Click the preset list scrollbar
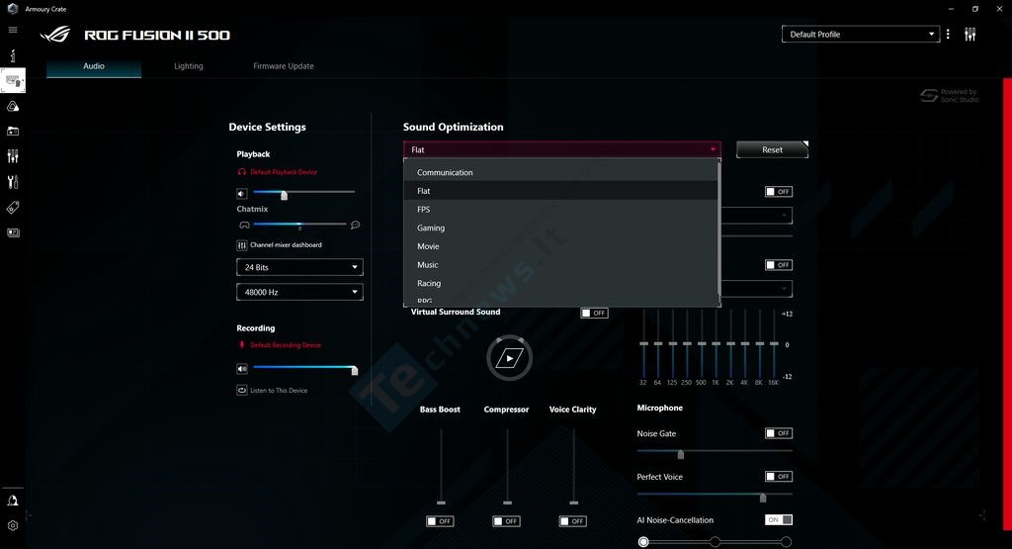This screenshot has width=1012, height=549. coord(719,227)
